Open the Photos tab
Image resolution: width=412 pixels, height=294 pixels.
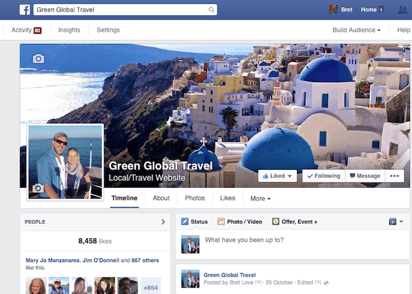pyautogui.click(x=195, y=198)
